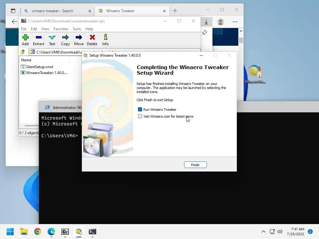Image resolution: width=319 pixels, height=239 pixels.
Task: Open the Windows Start menu
Action: pos(10,232)
